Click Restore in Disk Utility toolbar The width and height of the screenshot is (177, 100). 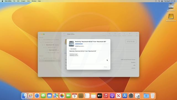[124, 34]
